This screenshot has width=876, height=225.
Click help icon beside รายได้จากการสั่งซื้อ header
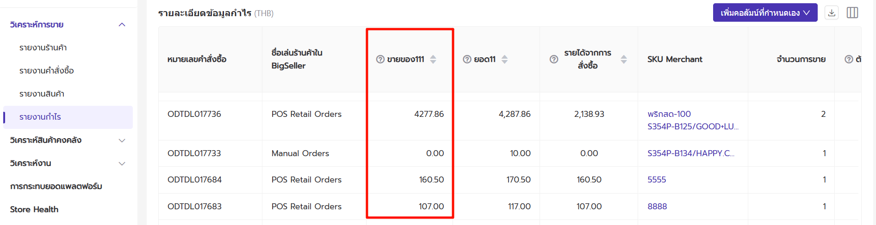point(553,59)
